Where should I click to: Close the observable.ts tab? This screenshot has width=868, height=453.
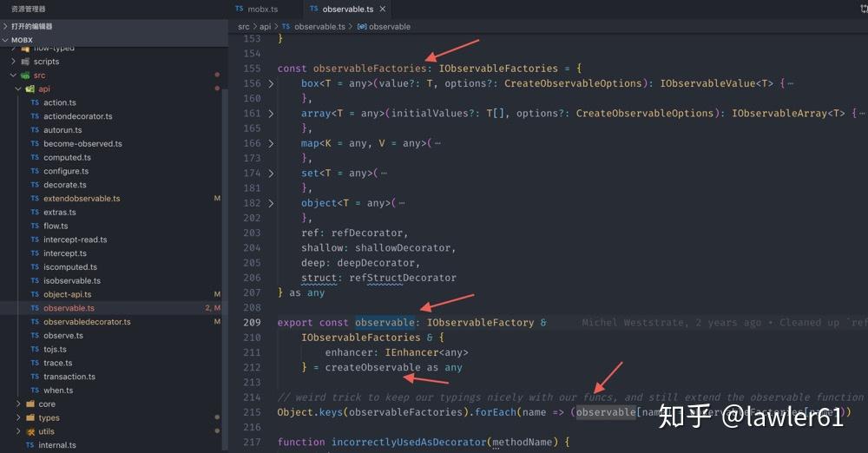coord(383,9)
